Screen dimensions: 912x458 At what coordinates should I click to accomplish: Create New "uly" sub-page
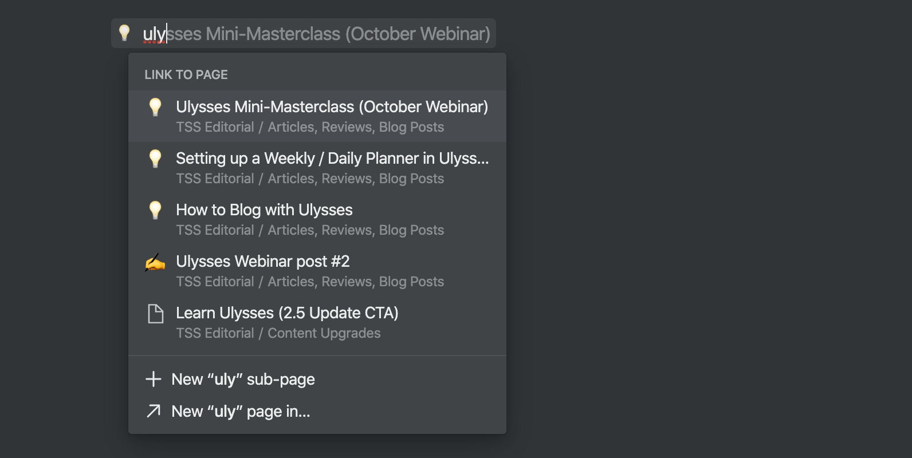(317, 379)
